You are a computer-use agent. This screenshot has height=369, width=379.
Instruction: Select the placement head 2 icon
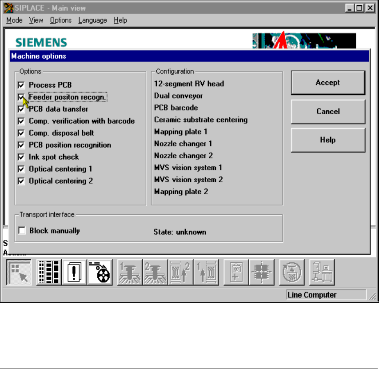(155, 272)
